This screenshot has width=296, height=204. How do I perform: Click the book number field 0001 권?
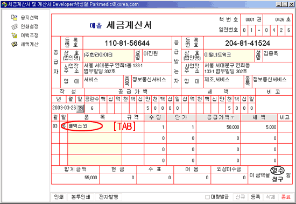coord(252,19)
